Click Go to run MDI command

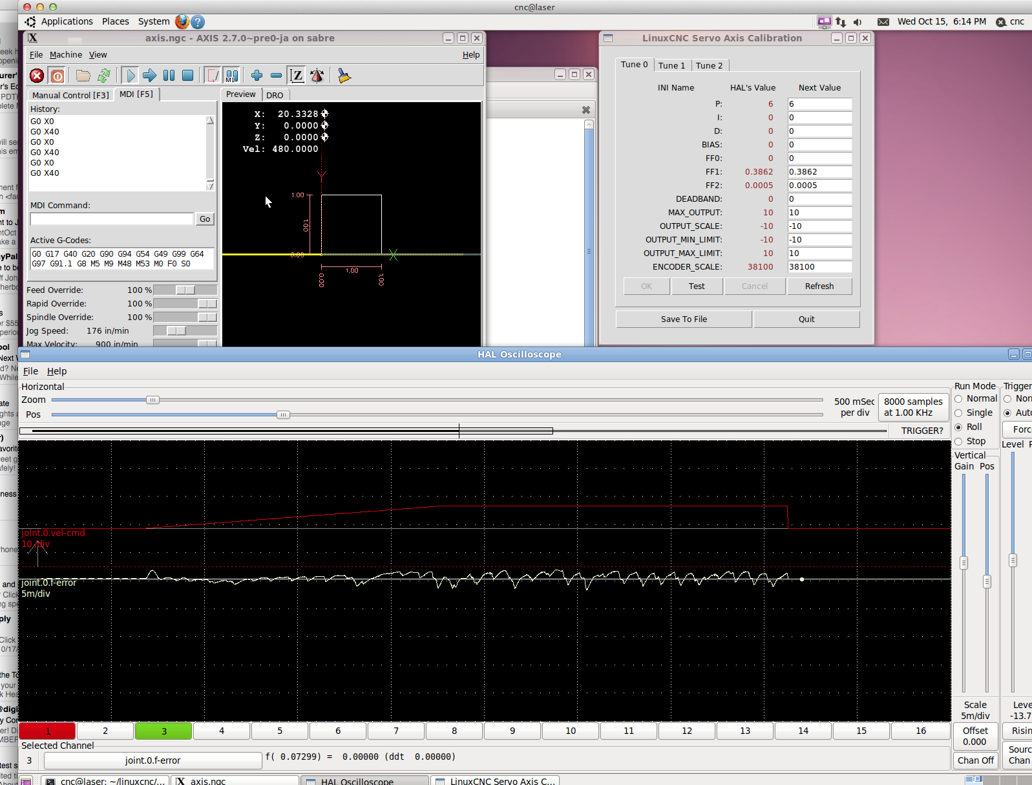[x=205, y=219]
